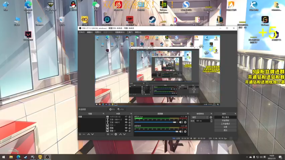Open mic/Aux audio settings gear

tap(185, 122)
